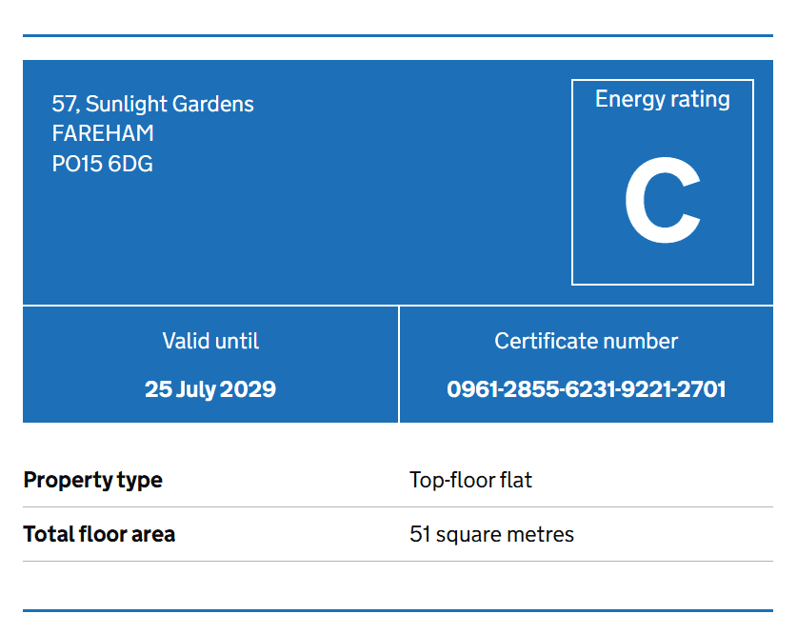Select certificate number 0961-2855-6231-9221-2701
Image resolution: width=797 pixels, height=634 pixels.
point(586,389)
